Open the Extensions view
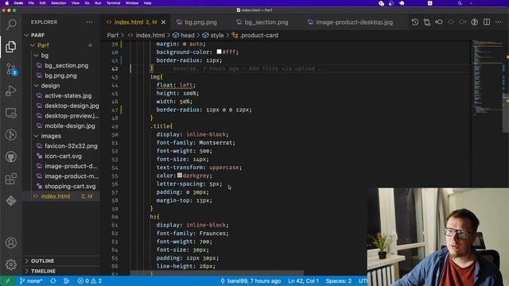This screenshot has height=286, width=509. click(x=11, y=179)
